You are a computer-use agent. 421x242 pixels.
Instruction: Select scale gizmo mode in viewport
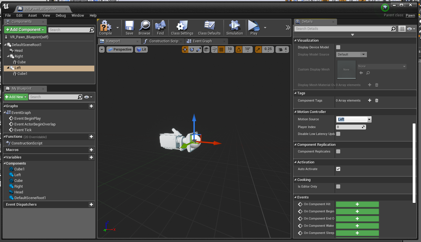pos(199,49)
